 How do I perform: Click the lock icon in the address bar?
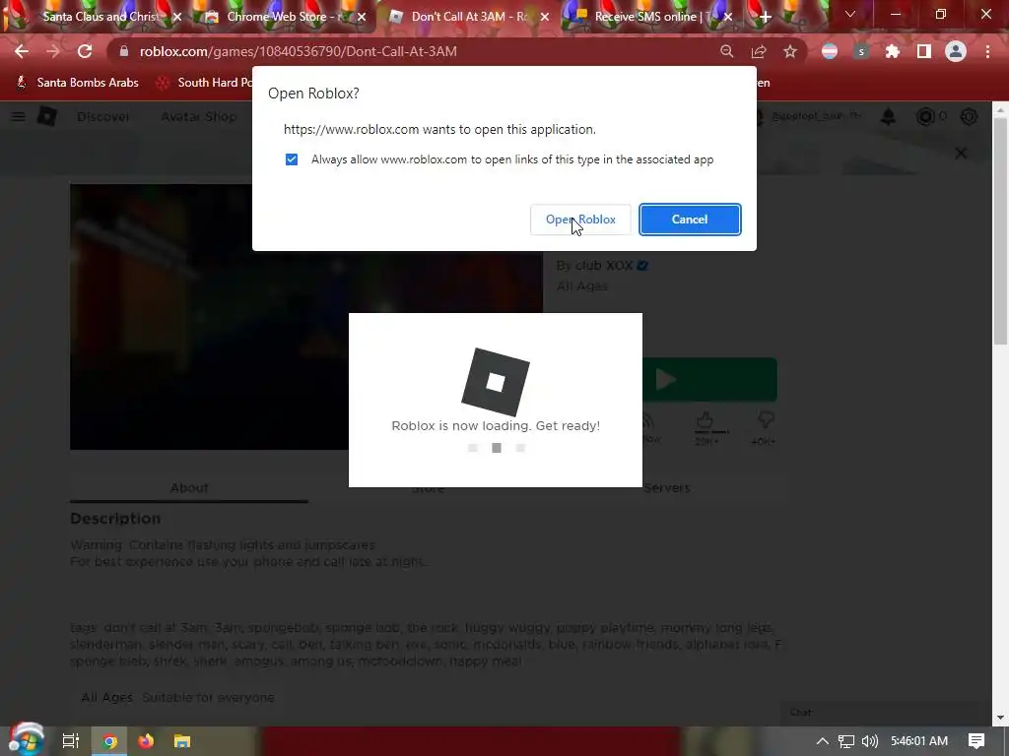[x=124, y=51]
